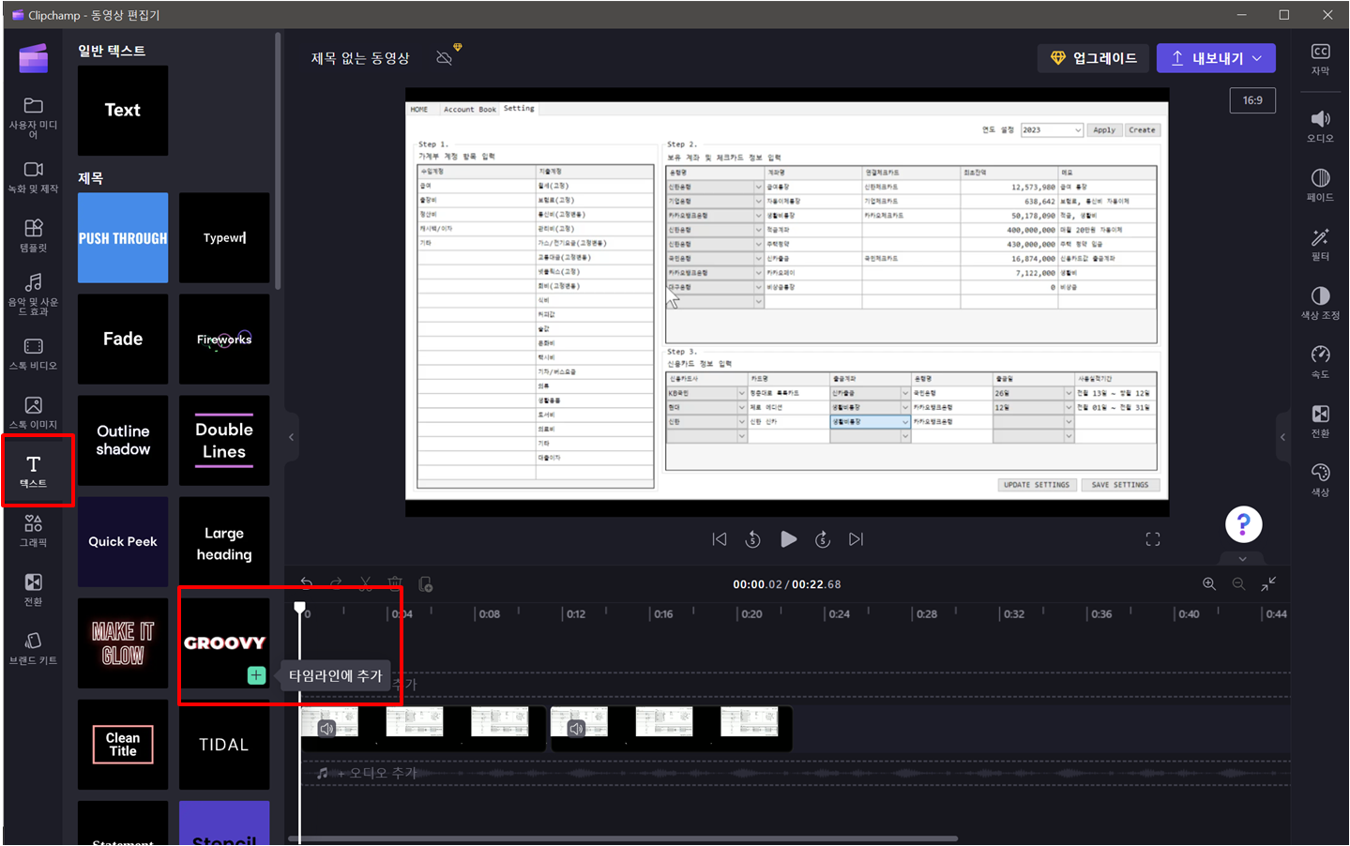Open the audio panel on right
This screenshot has height=846, width=1350.
[x=1320, y=126]
